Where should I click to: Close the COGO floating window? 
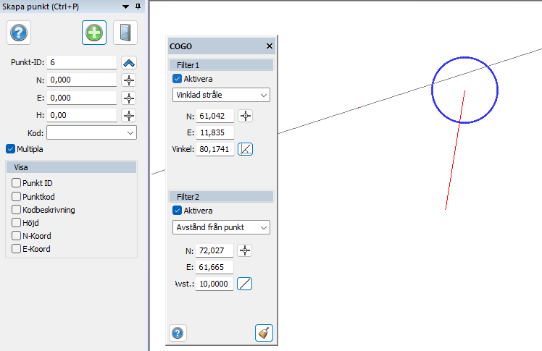(x=270, y=46)
